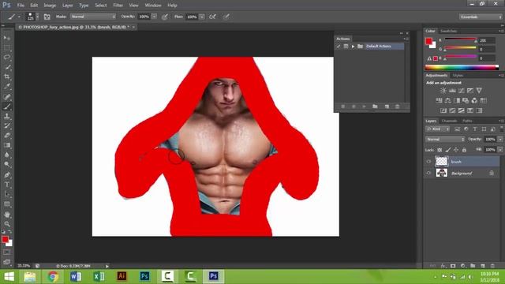505x284 pixels.
Task: Open the layer blend mode Normal dropdown
Action: point(445,140)
